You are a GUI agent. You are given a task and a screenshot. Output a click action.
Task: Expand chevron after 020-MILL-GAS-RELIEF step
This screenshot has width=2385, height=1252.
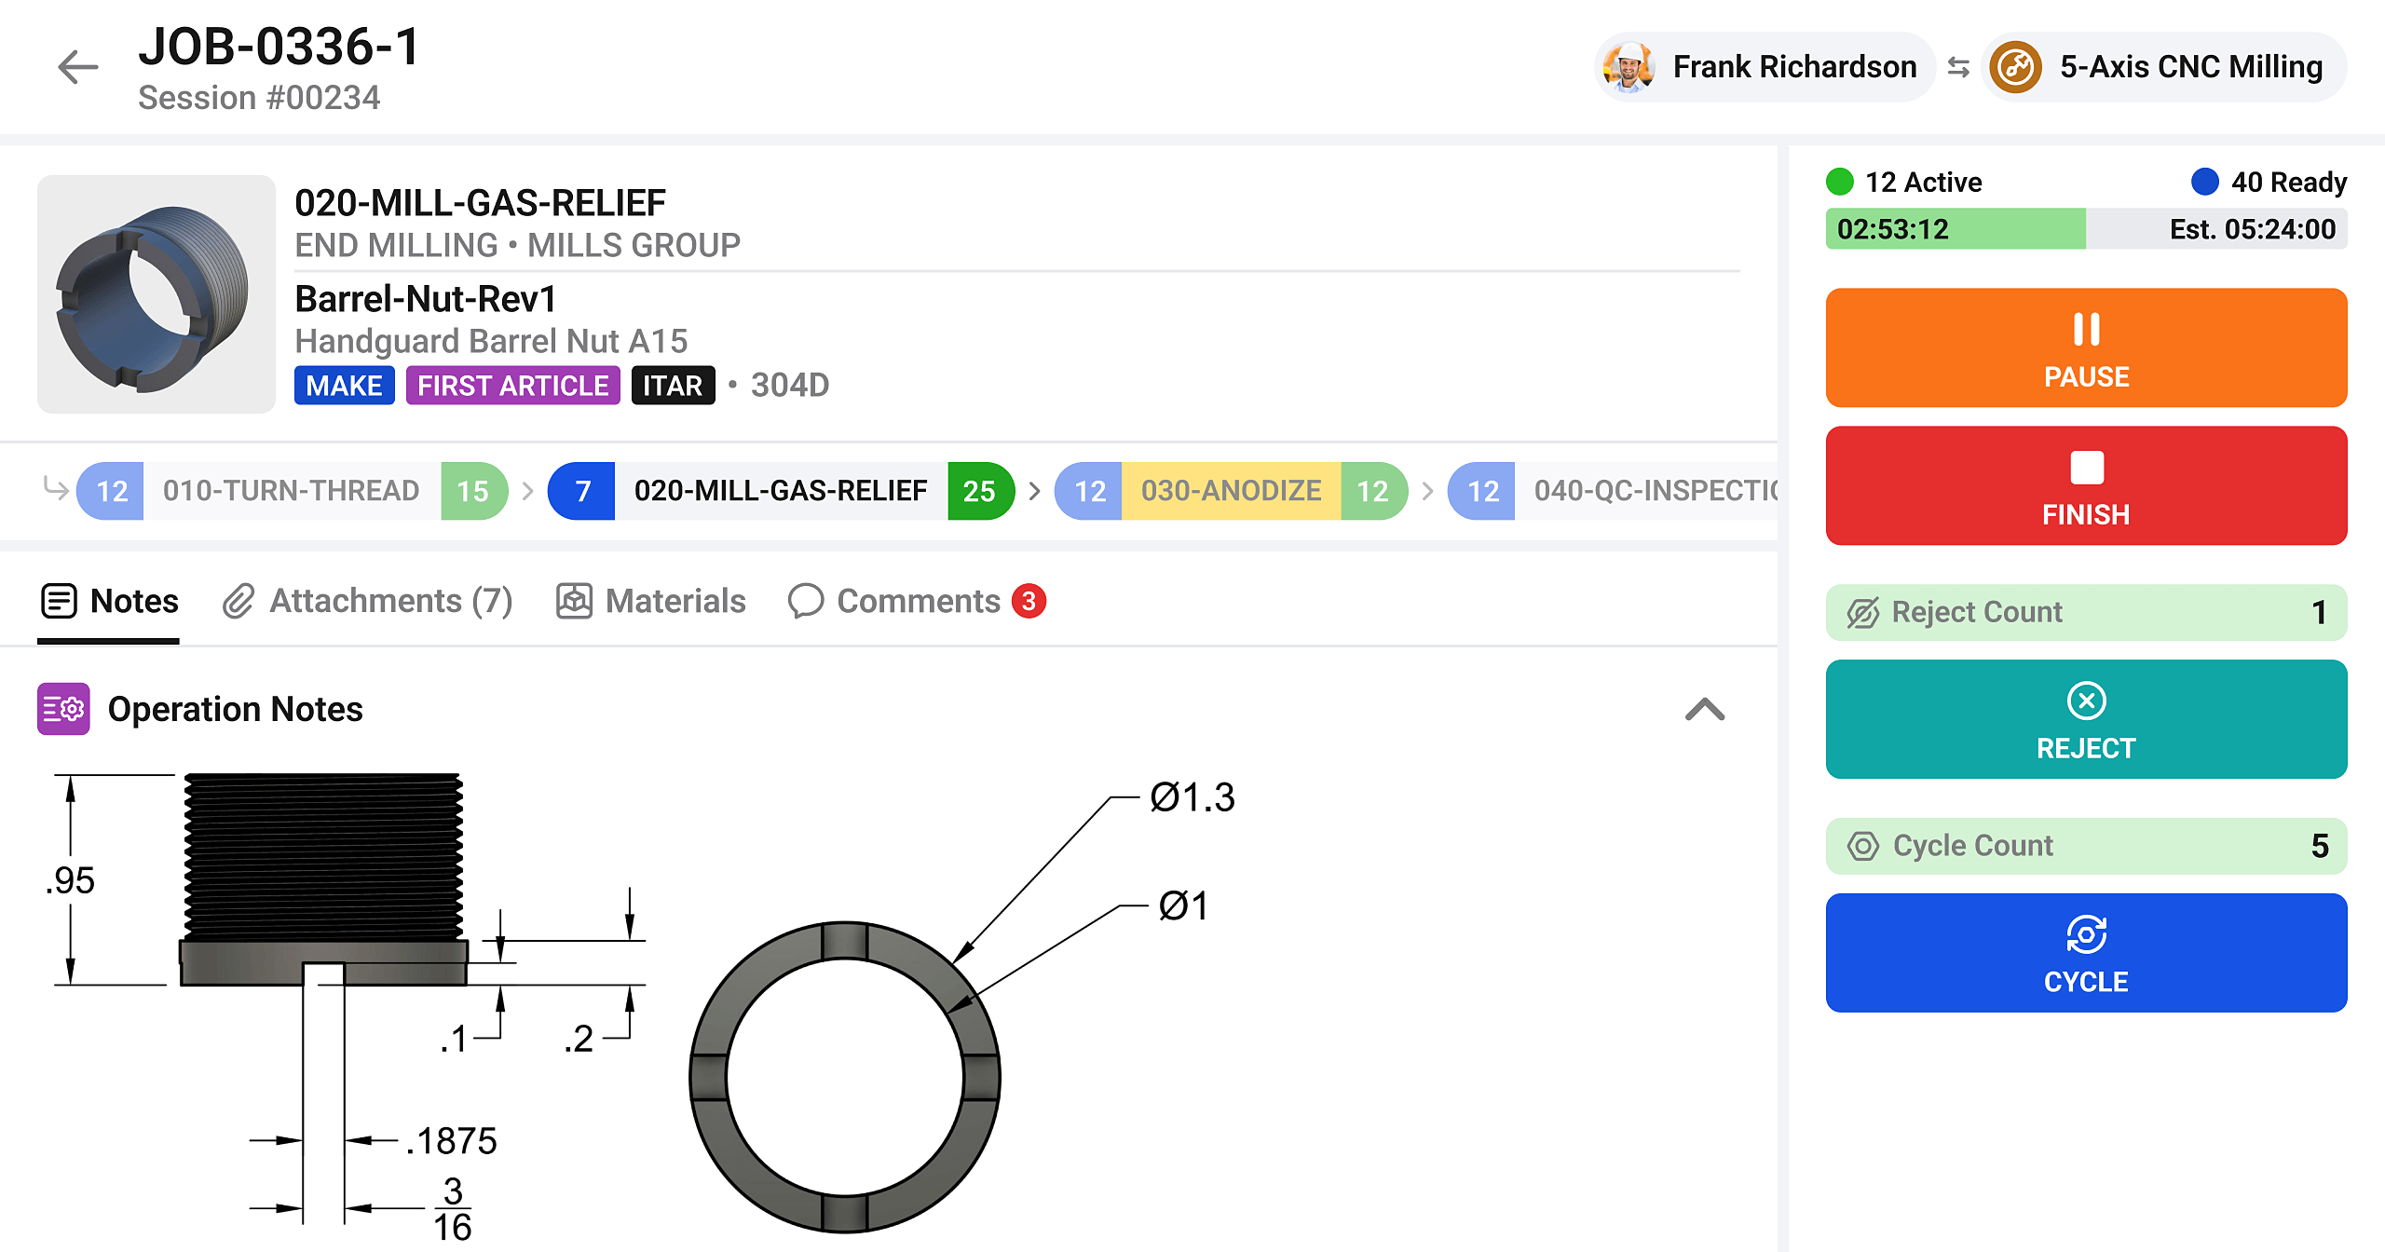tap(1034, 491)
